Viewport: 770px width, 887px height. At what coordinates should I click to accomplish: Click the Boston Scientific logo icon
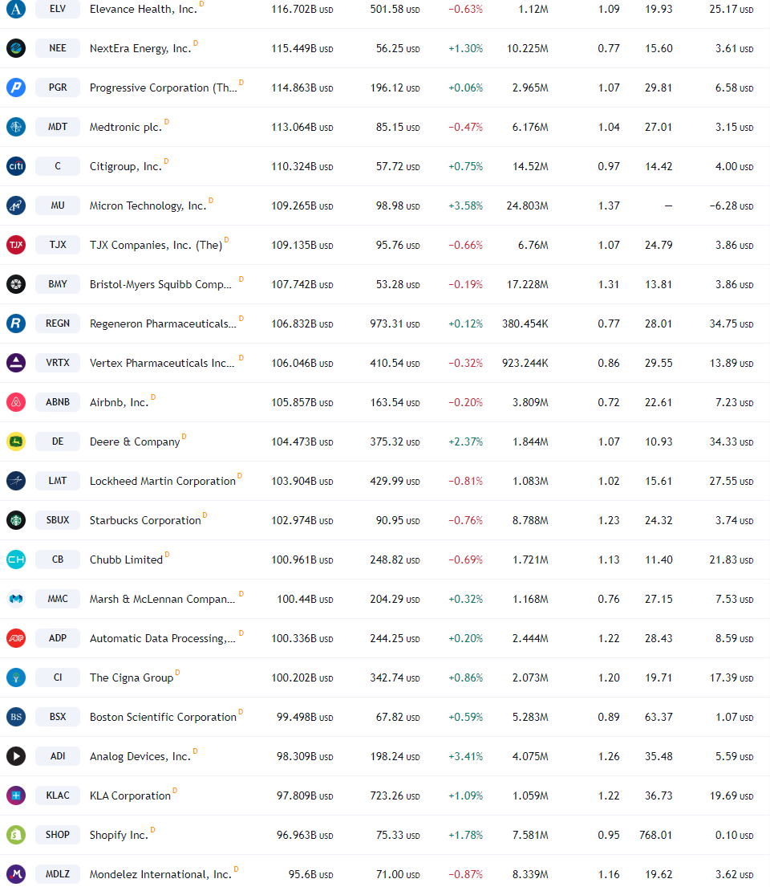(x=16, y=716)
